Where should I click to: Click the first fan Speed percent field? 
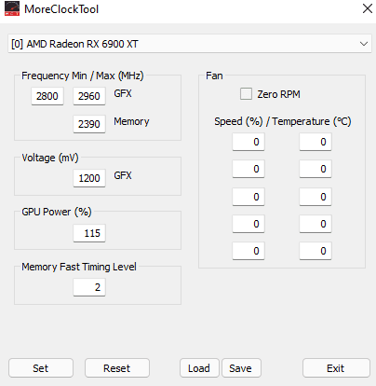coord(248,142)
